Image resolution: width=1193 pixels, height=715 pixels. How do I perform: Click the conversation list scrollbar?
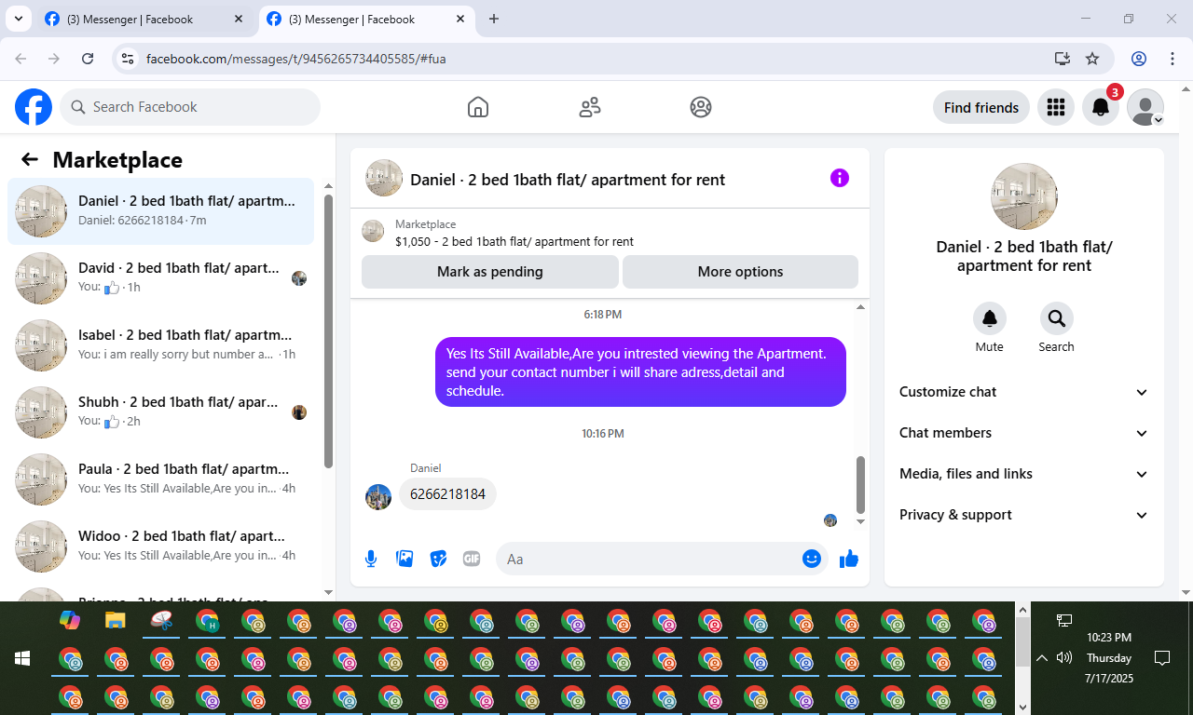point(328,331)
